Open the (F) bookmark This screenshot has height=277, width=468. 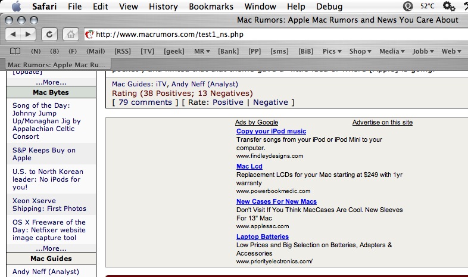[x=73, y=51]
